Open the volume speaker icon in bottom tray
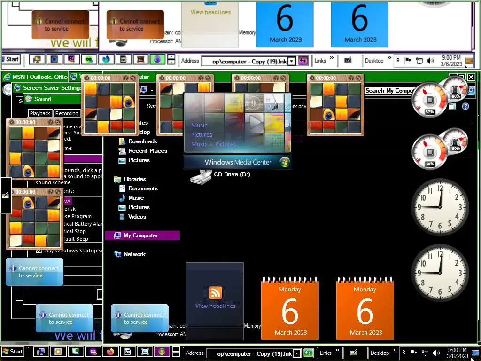The height and width of the screenshot is (361, 481). (x=436, y=353)
